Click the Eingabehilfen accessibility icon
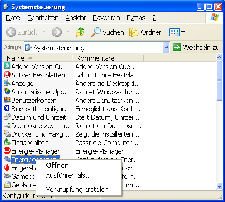The width and height of the screenshot is (225, 202). (x=7, y=142)
